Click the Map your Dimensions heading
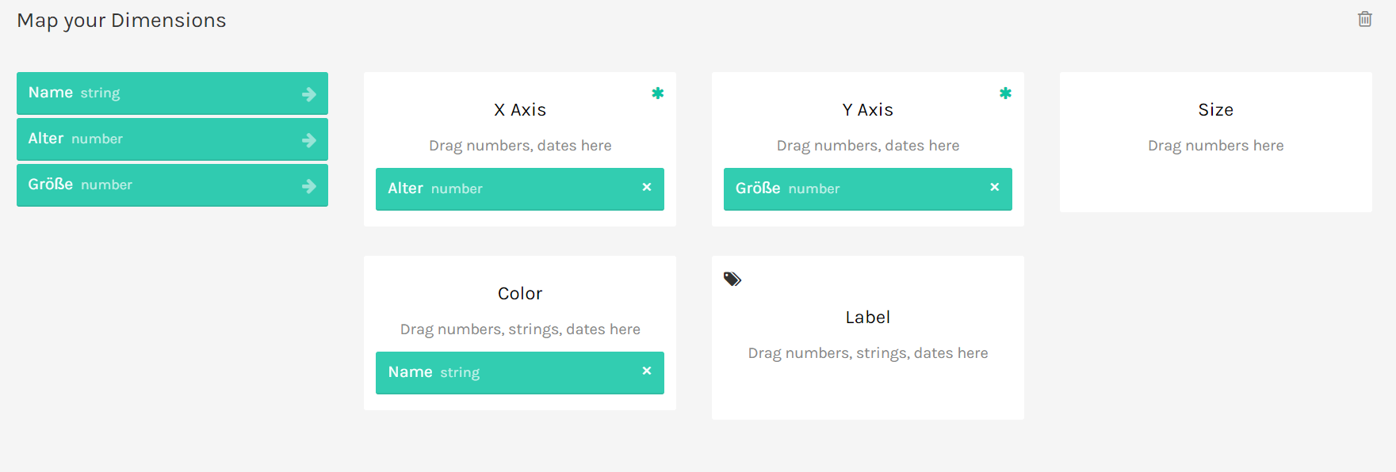The image size is (1396, 472). click(x=121, y=21)
